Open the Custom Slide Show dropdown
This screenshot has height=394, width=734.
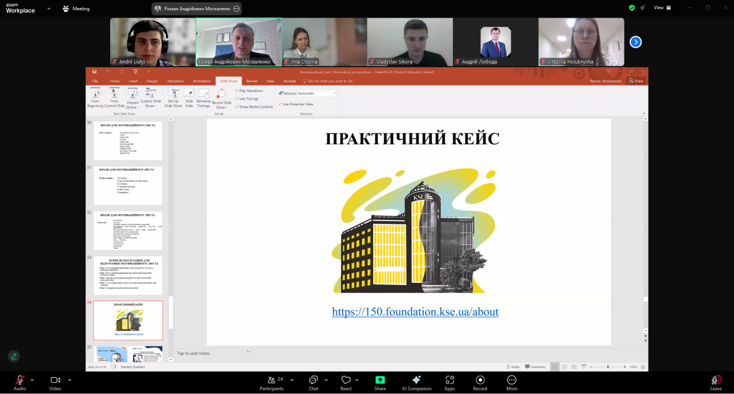tap(150, 98)
